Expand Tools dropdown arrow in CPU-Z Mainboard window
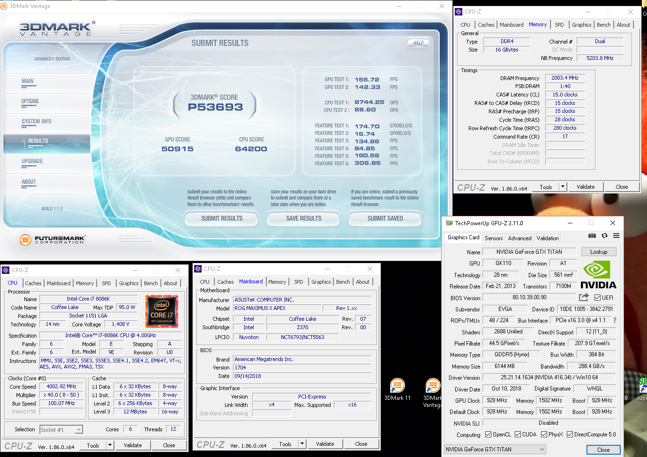Screen dimensions: 647x457 302,444
